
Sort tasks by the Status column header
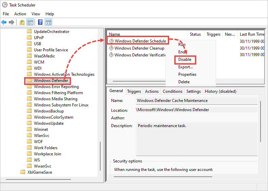click(x=195, y=34)
